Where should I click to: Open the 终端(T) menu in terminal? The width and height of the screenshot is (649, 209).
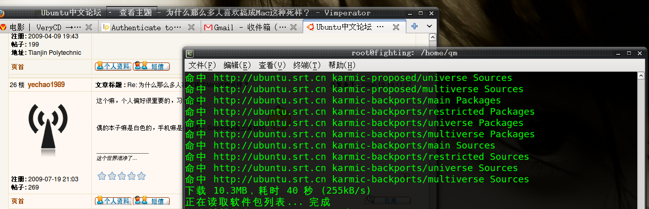307,65
